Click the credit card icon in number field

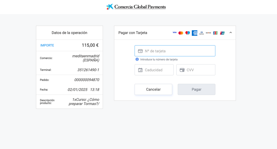pyautogui.click(x=140, y=51)
